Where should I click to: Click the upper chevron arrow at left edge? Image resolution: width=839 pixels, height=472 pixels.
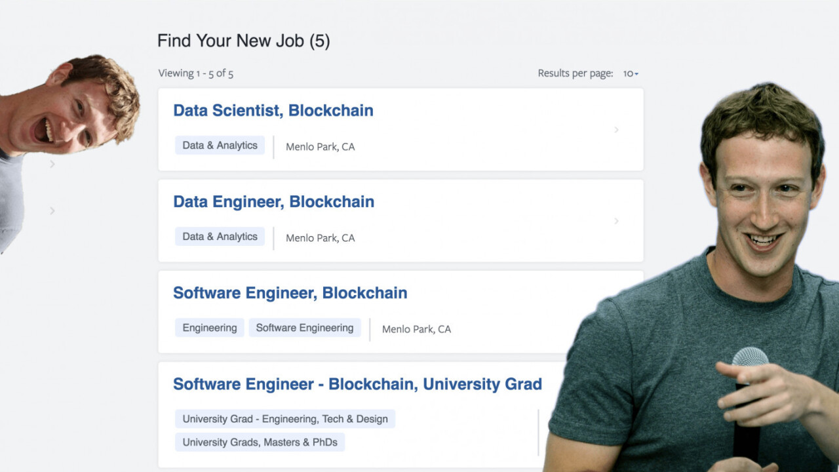pos(52,164)
